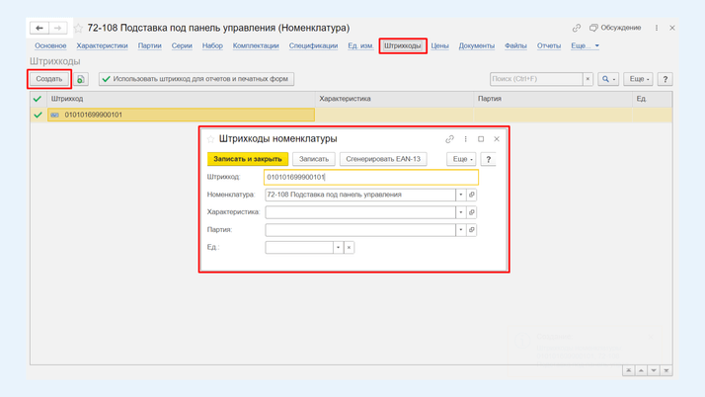
Task: Open the Партии tab
Action: pos(150,45)
